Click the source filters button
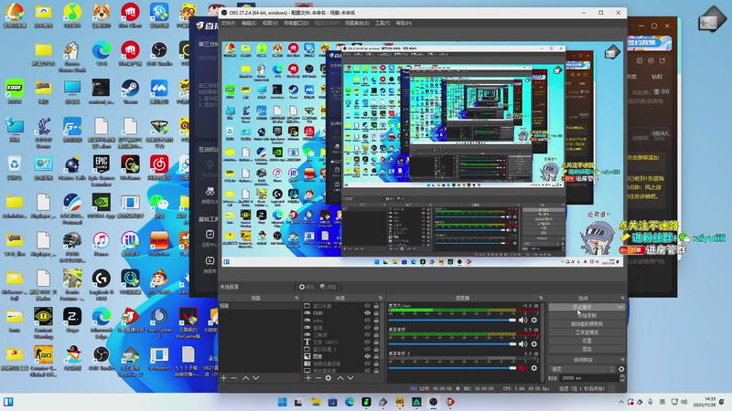 pyautogui.click(x=328, y=287)
